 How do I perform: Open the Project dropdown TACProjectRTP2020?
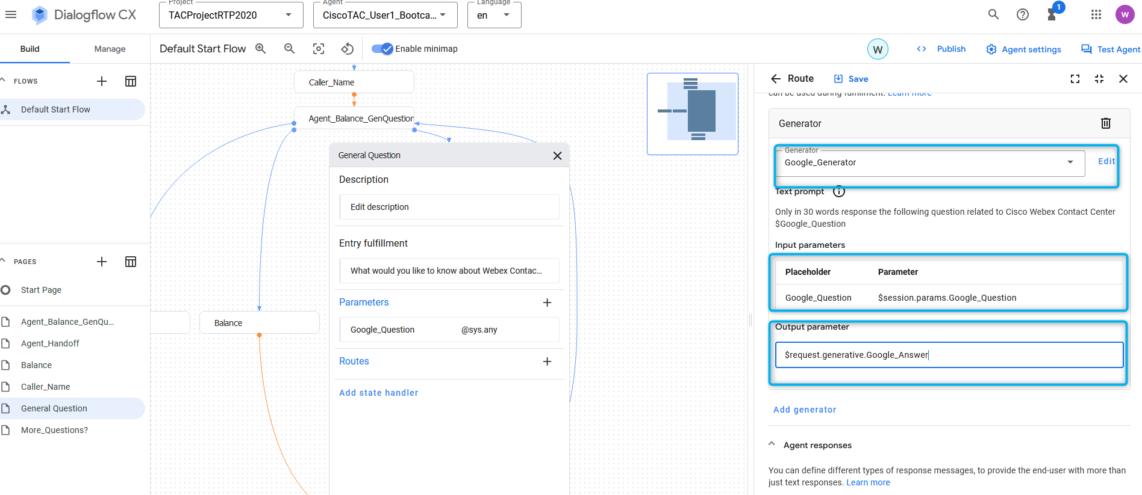click(x=231, y=15)
